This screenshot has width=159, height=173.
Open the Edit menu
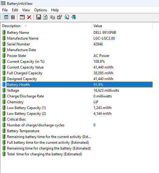pos(15,10)
